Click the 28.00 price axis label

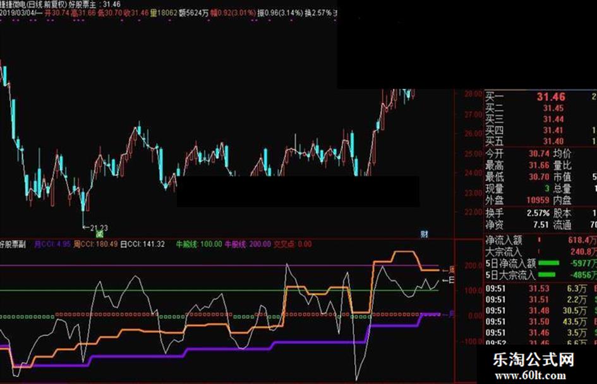(473, 94)
